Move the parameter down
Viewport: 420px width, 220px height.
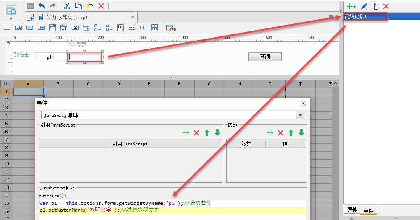click(302, 133)
